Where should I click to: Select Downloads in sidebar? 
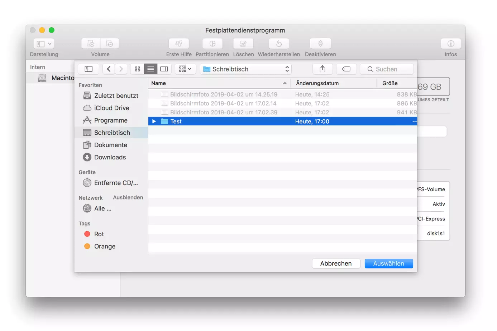(x=111, y=157)
